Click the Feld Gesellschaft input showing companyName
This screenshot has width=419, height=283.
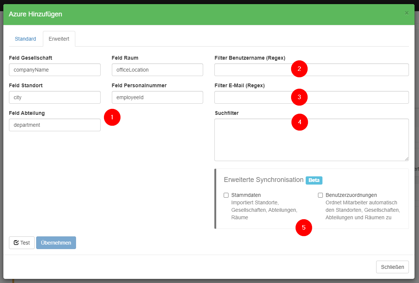[x=54, y=69]
